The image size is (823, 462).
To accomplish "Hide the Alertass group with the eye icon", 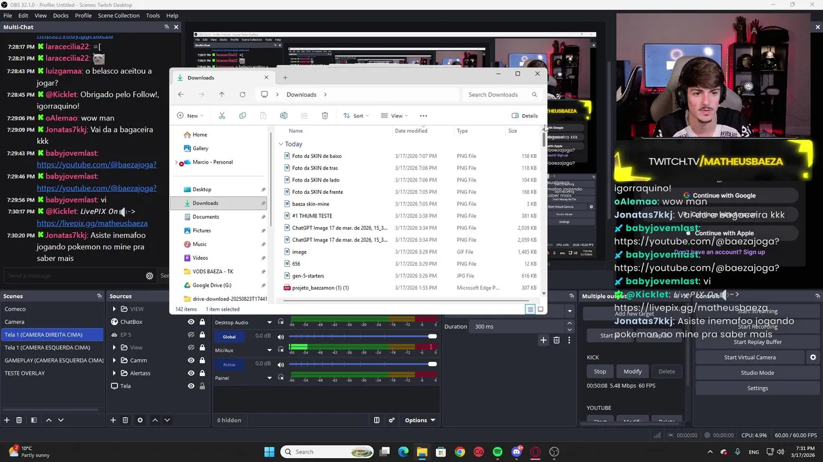I will pos(191,373).
